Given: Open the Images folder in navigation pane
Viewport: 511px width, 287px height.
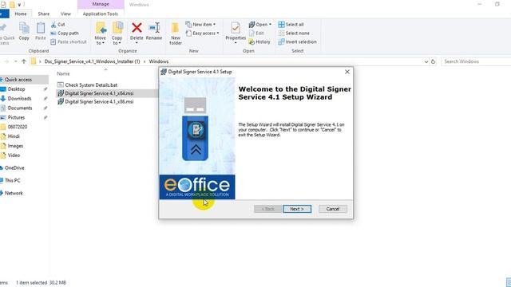Looking at the screenshot, I should coord(15,146).
